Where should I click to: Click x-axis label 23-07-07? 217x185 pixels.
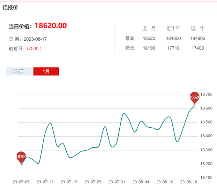[21, 182]
